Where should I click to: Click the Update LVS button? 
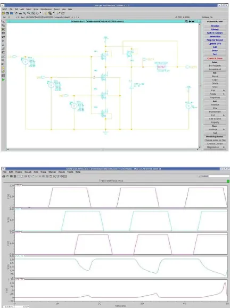click(215, 43)
